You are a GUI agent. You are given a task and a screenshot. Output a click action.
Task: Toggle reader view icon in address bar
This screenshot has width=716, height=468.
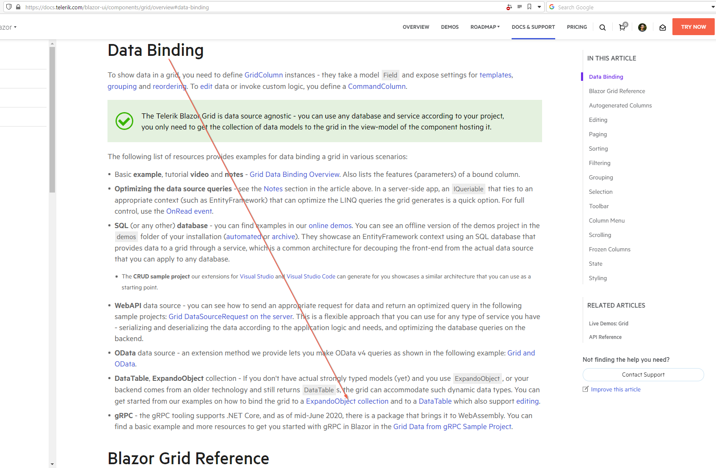520,7
